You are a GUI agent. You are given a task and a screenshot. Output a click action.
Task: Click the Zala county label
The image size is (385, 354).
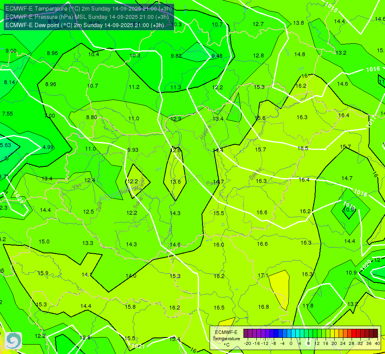99,207
